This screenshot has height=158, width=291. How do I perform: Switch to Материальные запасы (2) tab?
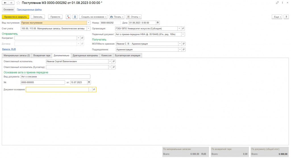pos(17,56)
